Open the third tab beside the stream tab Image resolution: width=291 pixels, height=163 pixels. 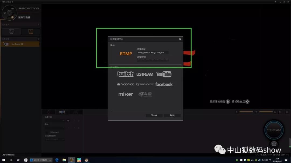point(76,112)
